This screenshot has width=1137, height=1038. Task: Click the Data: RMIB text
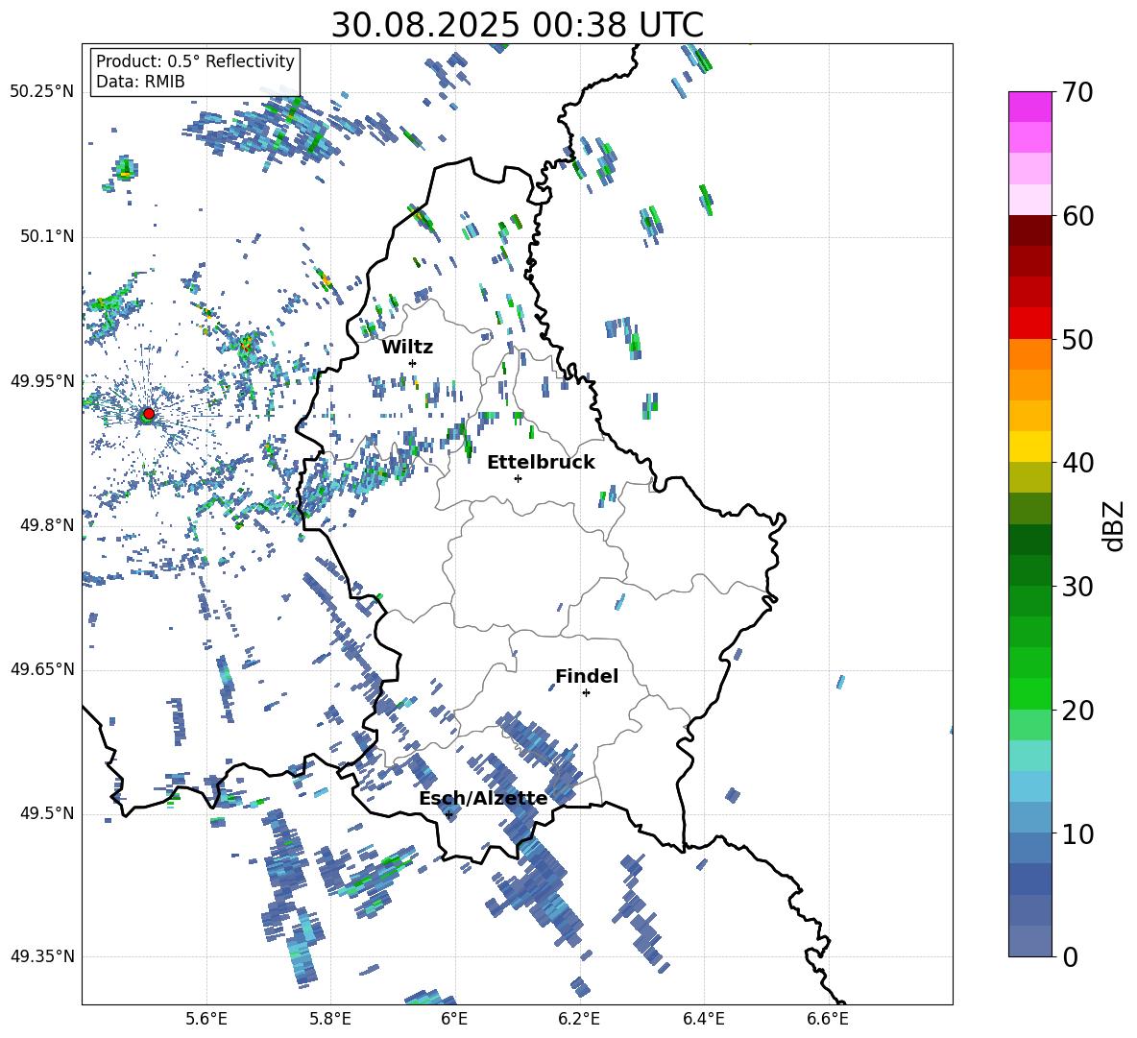point(140,82)
